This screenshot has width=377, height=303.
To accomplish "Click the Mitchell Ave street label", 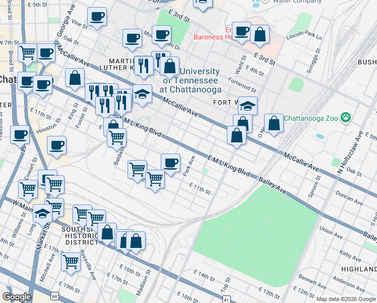I will point(47,268).
